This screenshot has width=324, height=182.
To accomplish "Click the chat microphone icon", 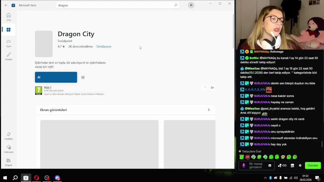I will pos(244,165).
